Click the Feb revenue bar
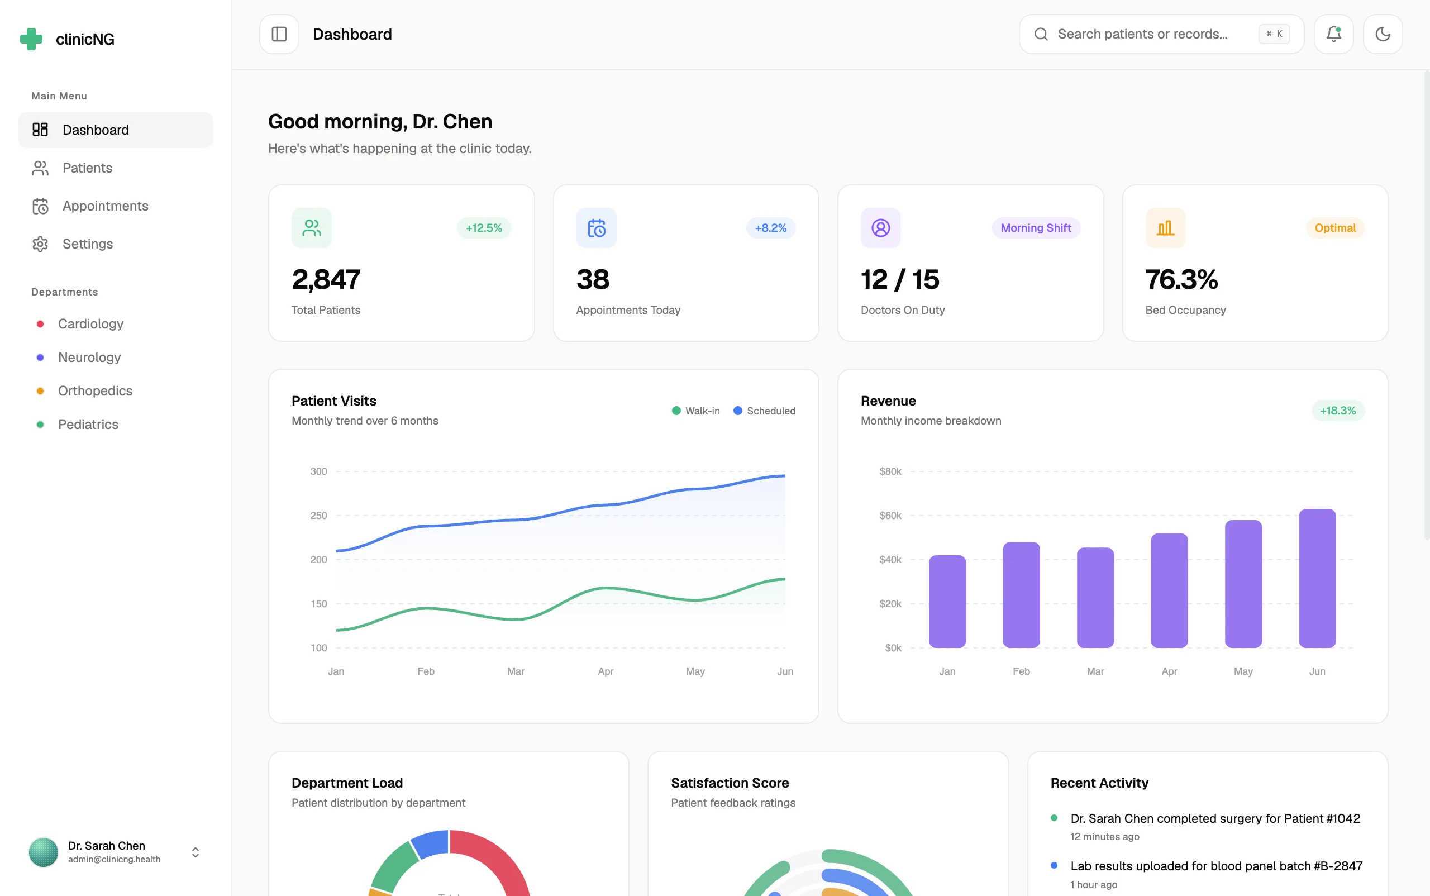This screenshot has height=896, width=1430. (x=1021, y=595)
